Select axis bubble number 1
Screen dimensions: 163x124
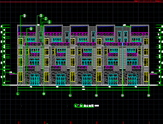click(18, 94)
